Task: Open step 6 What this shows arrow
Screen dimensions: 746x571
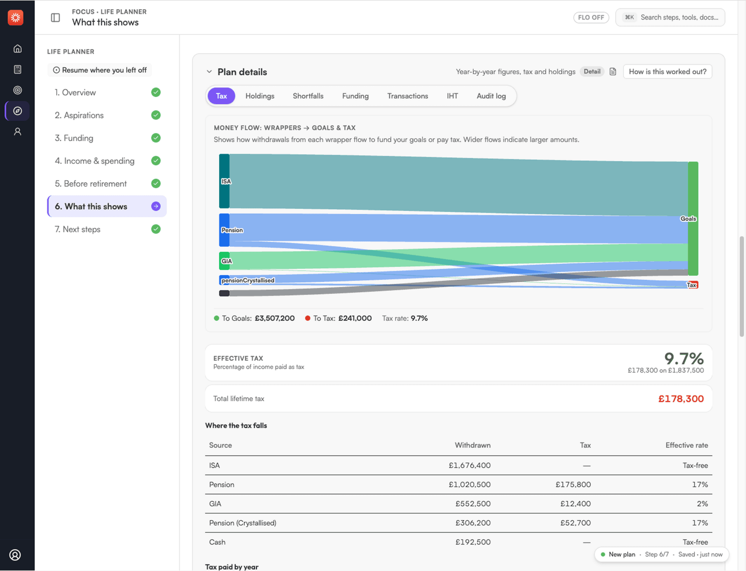Action: (156, 206)
